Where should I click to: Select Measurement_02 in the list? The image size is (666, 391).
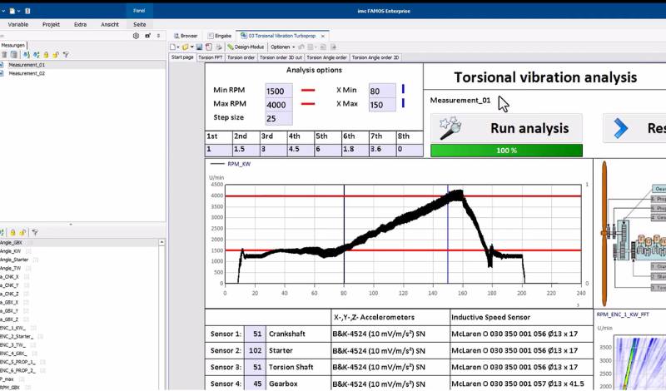point(27,73)
